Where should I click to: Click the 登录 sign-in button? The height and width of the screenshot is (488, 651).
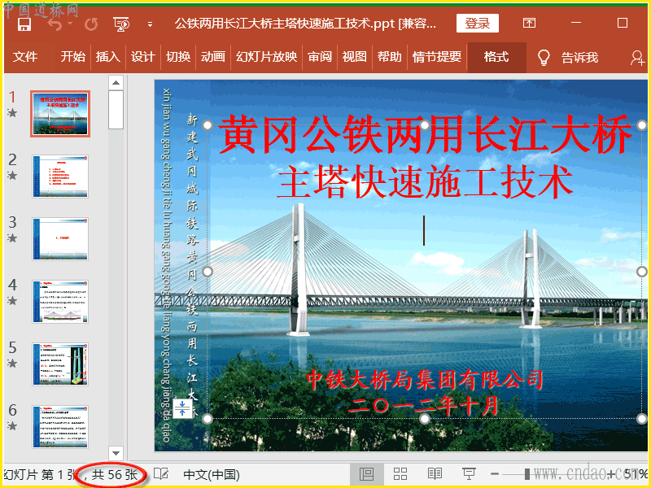point(478,24)
